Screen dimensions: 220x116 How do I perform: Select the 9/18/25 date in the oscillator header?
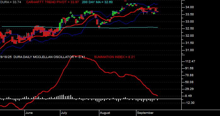coord(6,57)
